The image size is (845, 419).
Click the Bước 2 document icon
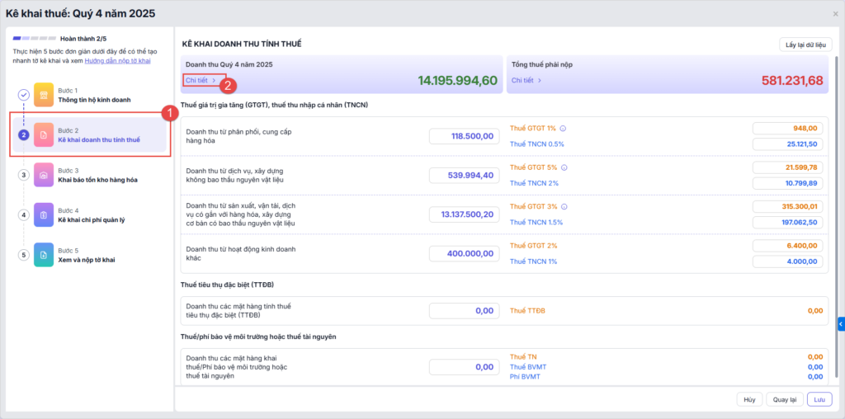pos(44,134)
